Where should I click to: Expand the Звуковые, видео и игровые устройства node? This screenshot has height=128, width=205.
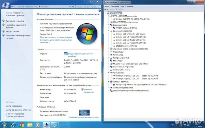click(108, 49)
